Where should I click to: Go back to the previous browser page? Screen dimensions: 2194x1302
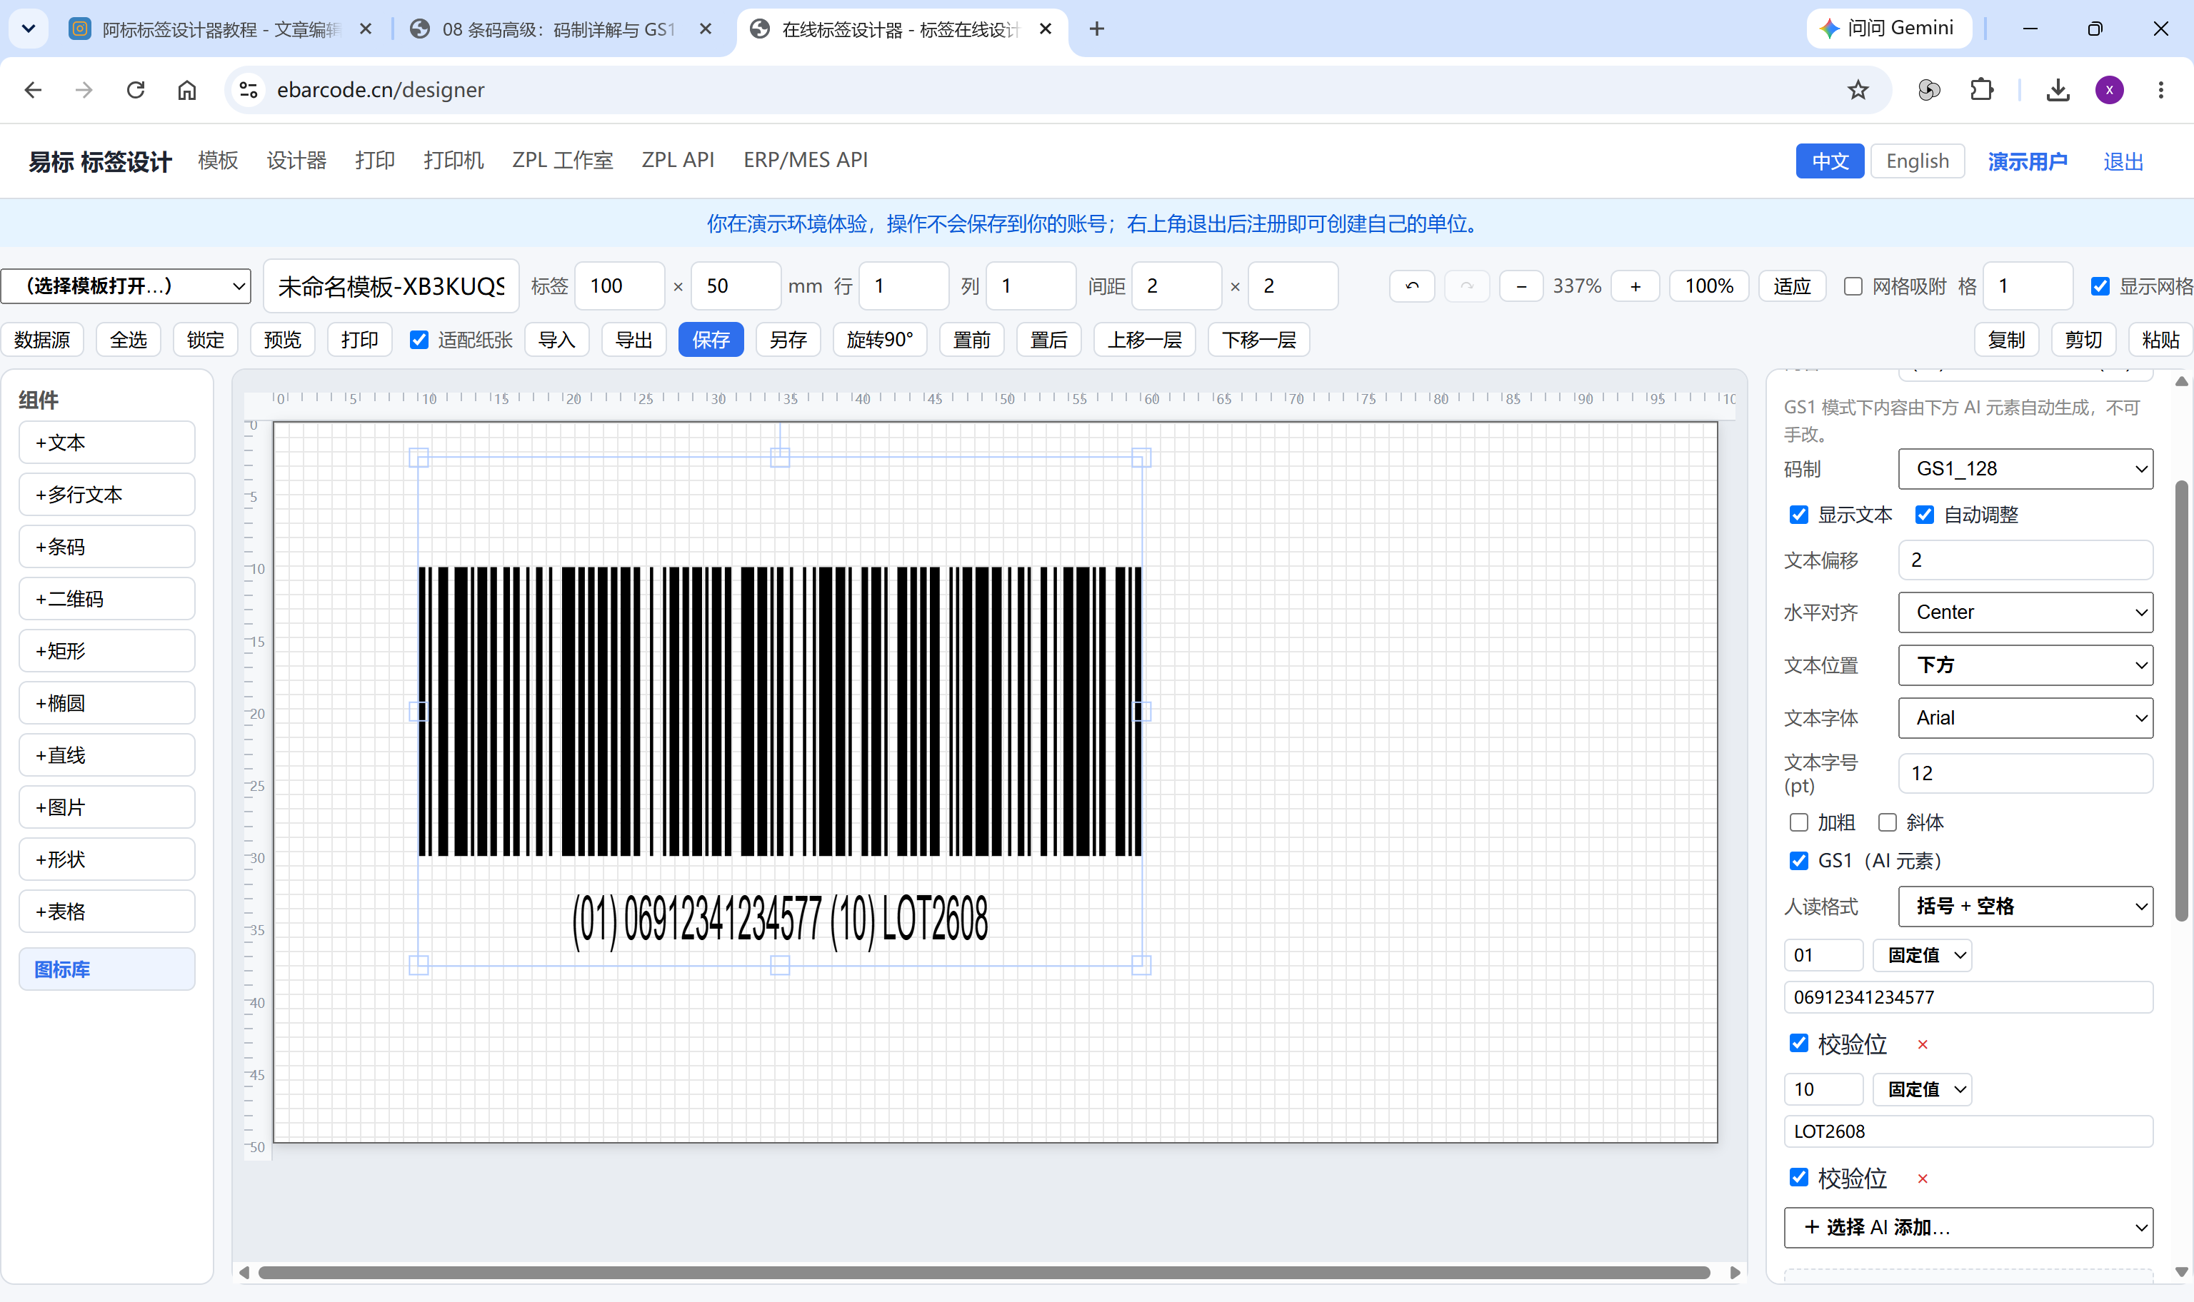pos(34,89)
